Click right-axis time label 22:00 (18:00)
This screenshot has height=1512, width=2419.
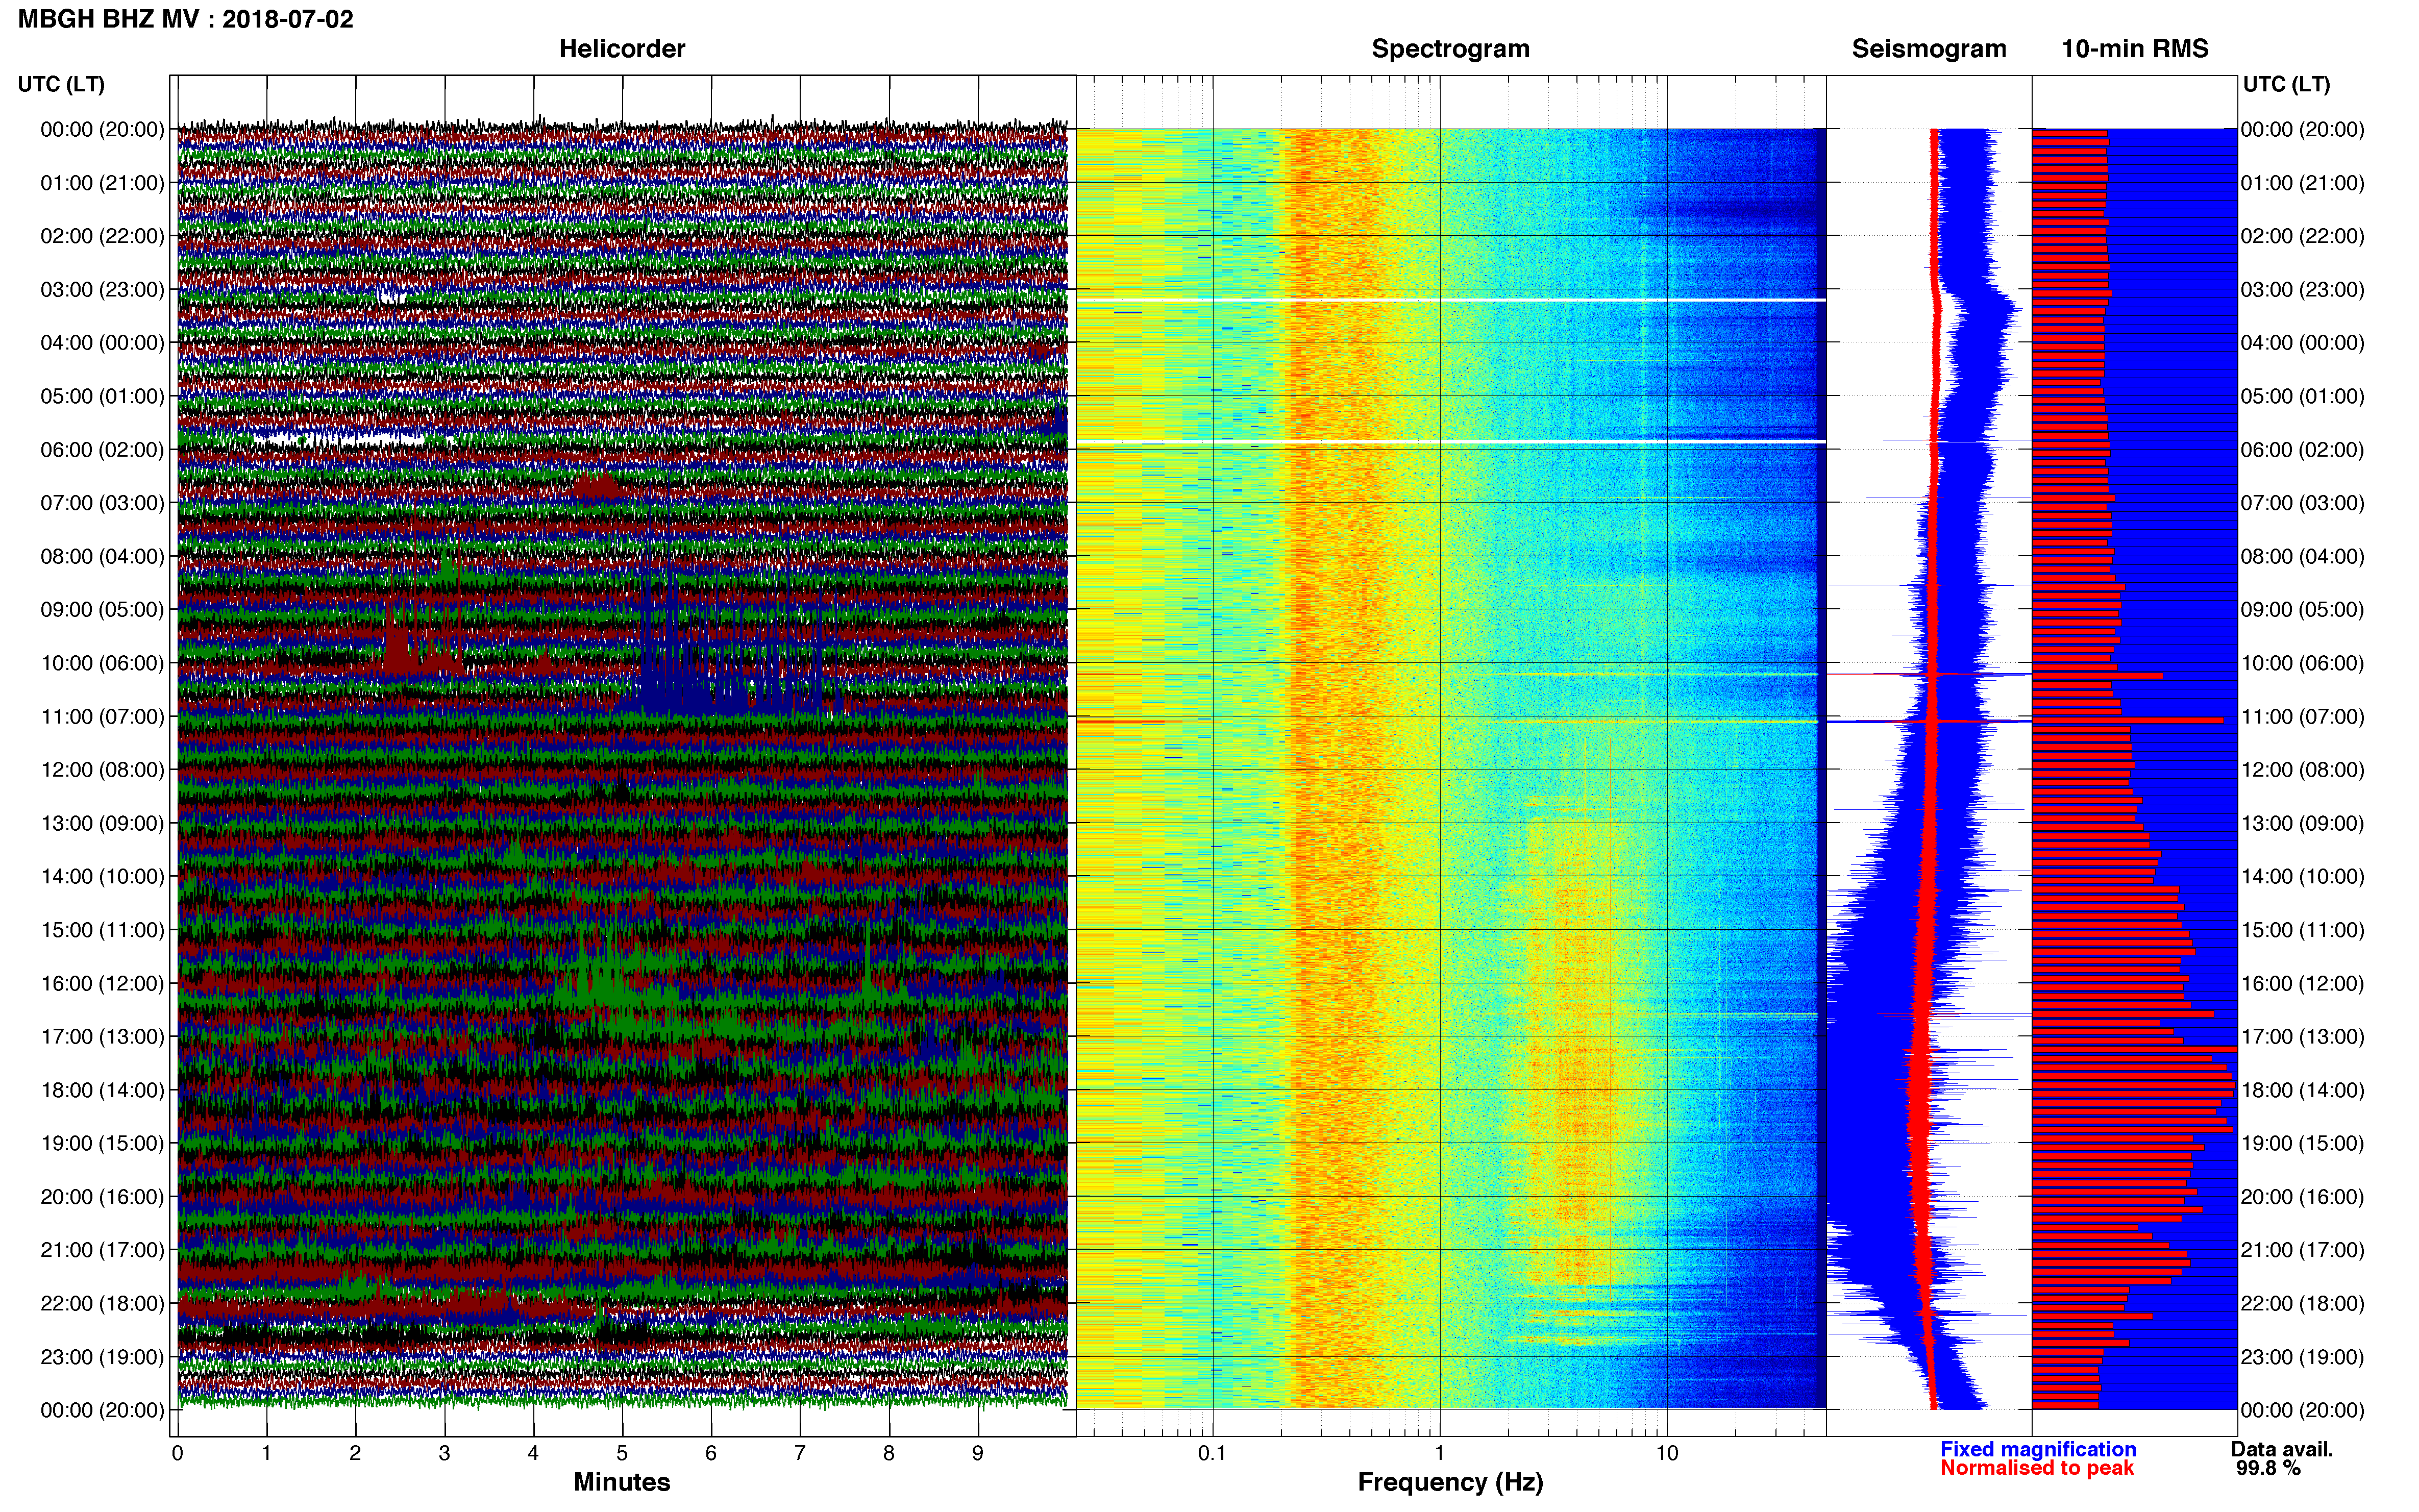2302,1304
